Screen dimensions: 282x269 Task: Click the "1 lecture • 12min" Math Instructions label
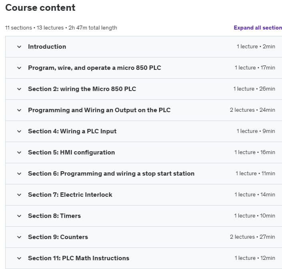click(254, 258)
